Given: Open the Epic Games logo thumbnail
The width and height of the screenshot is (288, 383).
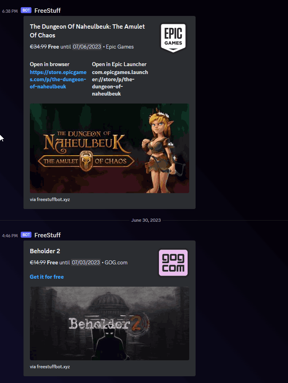Looking at the screenshot, I should pos(173,37).
